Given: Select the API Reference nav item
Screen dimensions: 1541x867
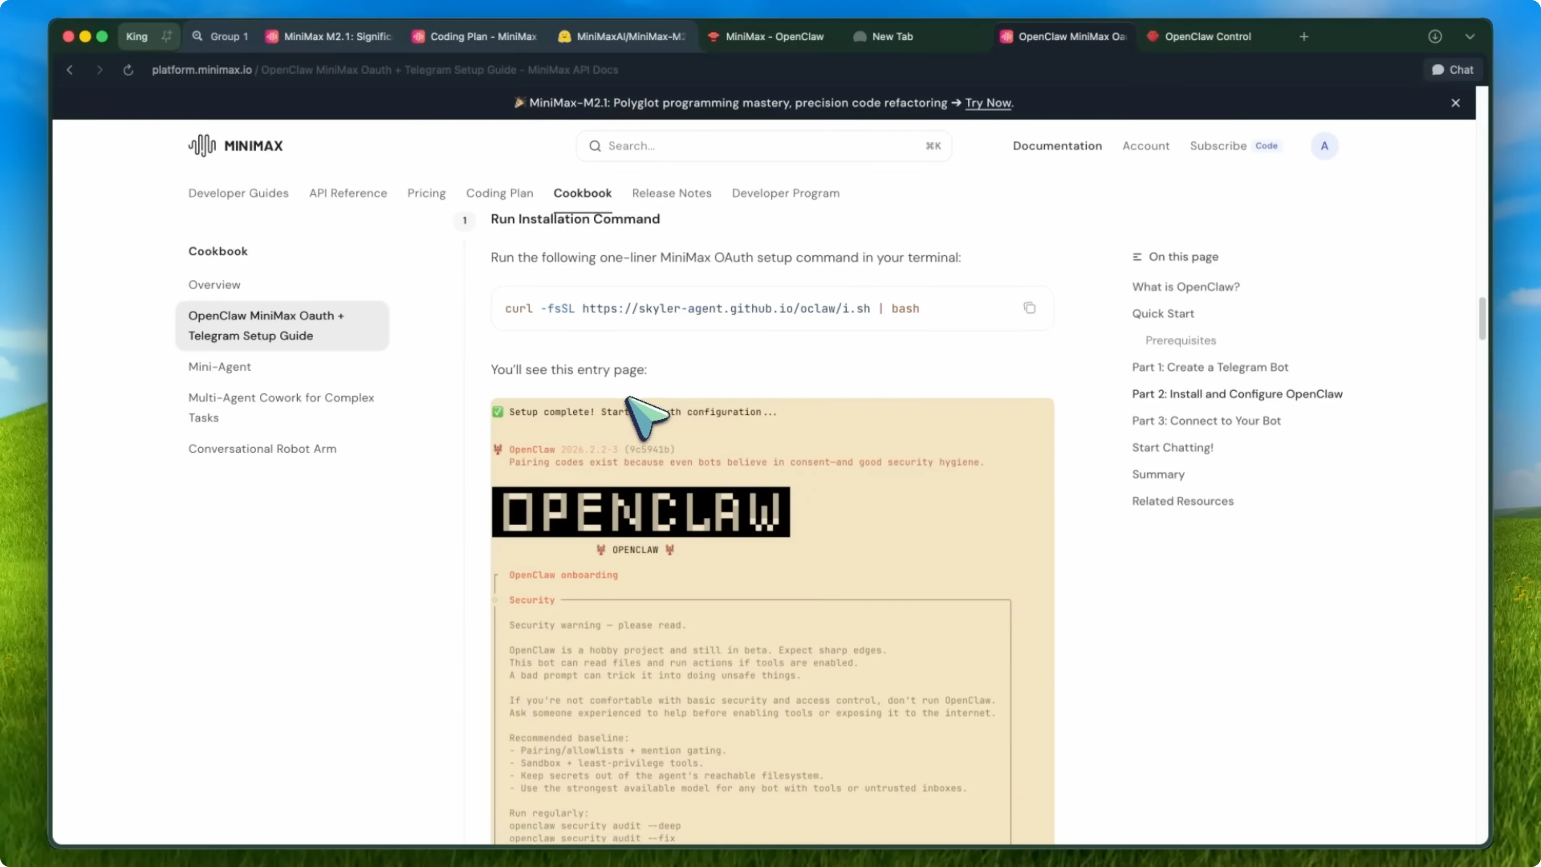Looking at the screenshot, I should click(x=348, y=193).
